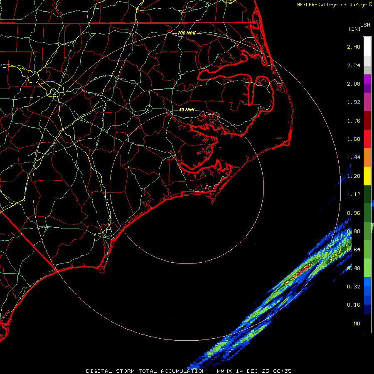Pick the yellow legend swatch

367,176
